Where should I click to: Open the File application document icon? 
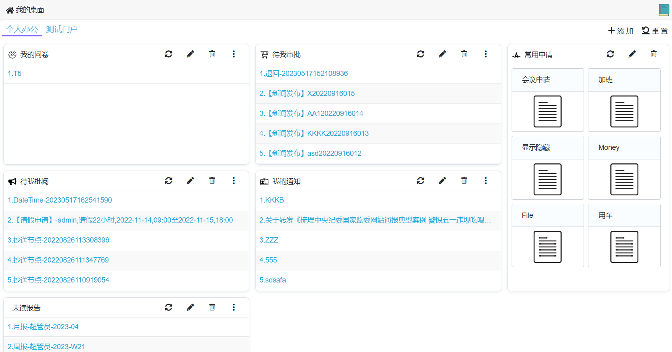(x=548, y=247)
